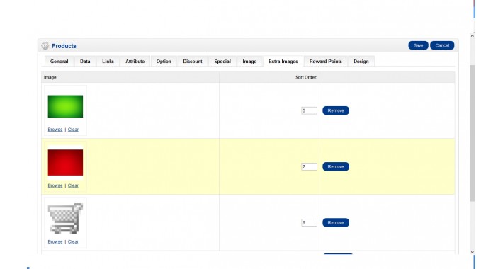Open the Image tab
Image resolution: width=503 pixels, height=269 pixels.
coord(249,62)
